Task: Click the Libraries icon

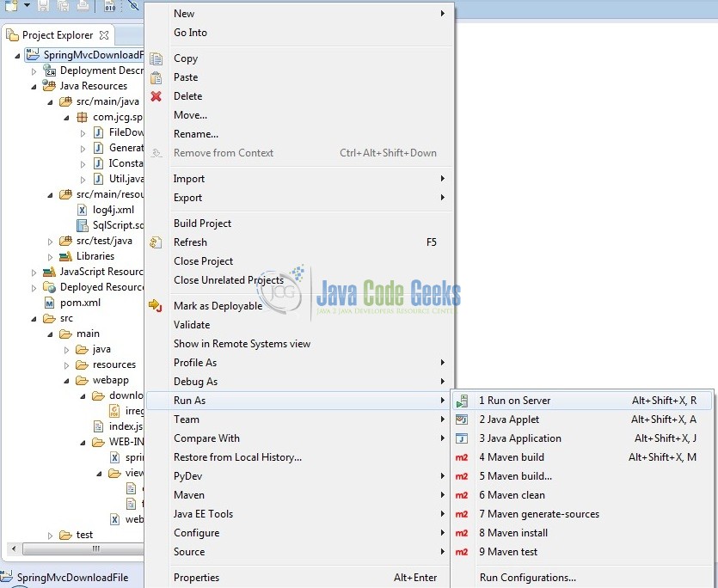Action: pos(66,256)
